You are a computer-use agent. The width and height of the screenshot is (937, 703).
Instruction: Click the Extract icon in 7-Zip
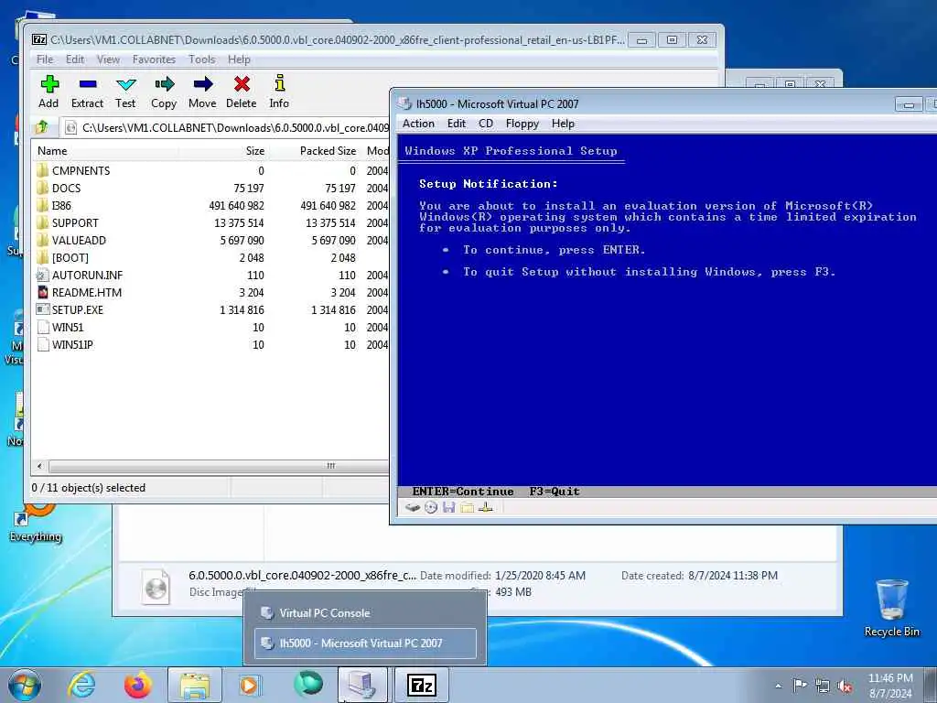click(x=87, y=84)
